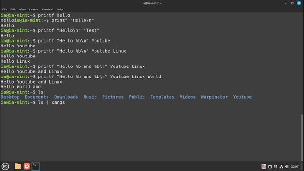Click the window title 'ia@ia-mint: ~'
304x171 pixels.
152,3
